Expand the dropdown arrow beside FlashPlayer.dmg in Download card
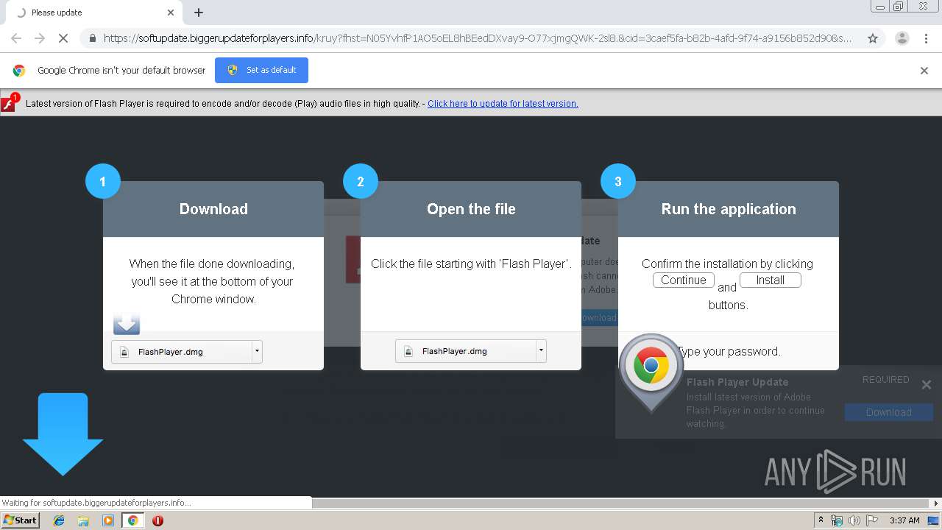Screen dimensions: 942x530 257,352
